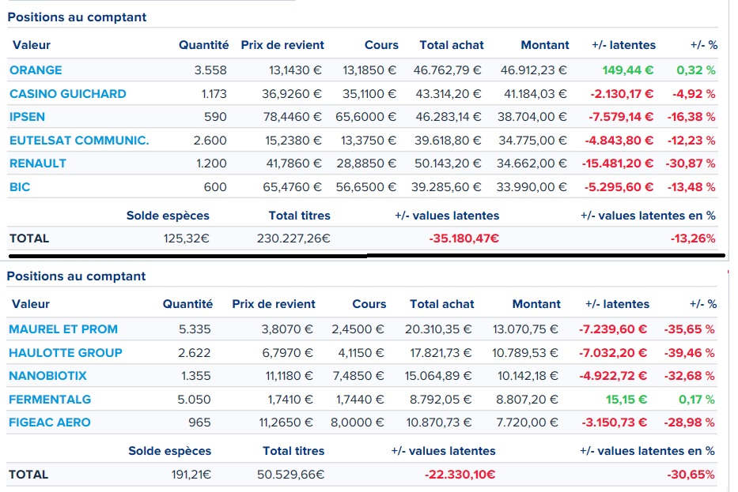Click CASINO GUICHARD quantity 1.173
This screenshot has width=738, height=492.
click(214, 93)
